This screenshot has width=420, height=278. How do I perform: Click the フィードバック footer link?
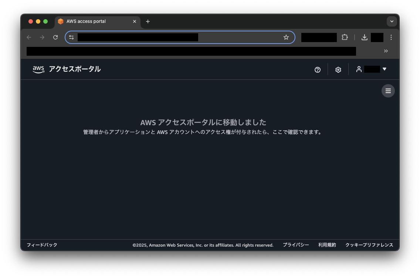[42, 245]
